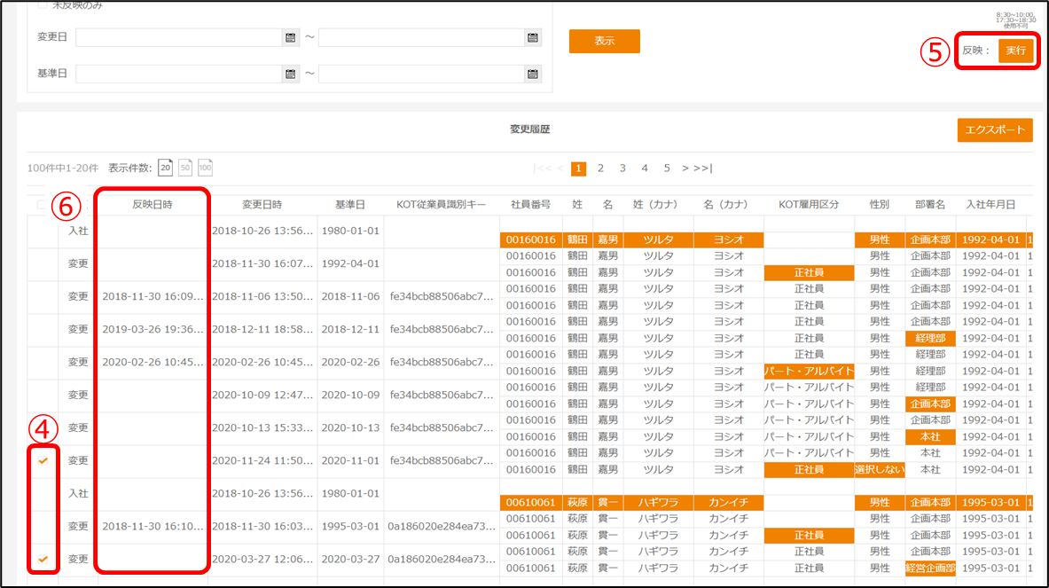This screenshot has height=588, width=1049.
Task: Click the orange highlighted ツルタ cell
Action: [x=658, y=239]
